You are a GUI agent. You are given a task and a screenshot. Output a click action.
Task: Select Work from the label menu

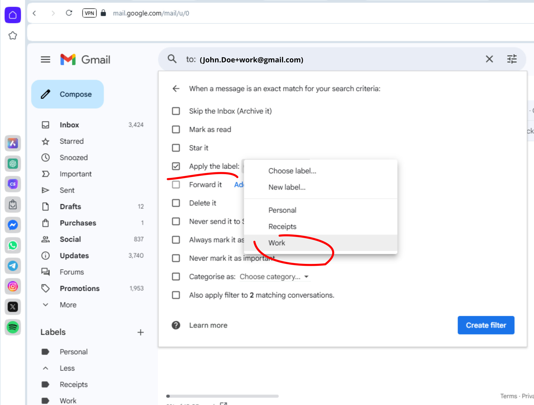tap(277, 243)
